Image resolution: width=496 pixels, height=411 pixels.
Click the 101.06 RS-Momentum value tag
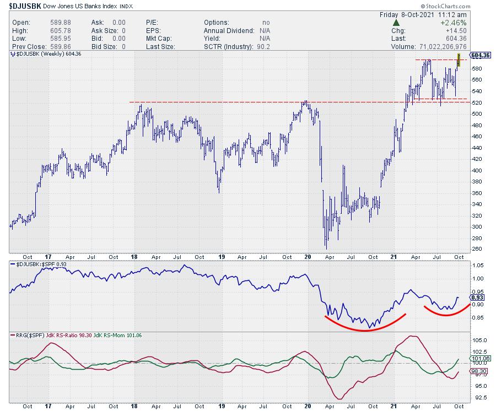click(x=479, y=359)
